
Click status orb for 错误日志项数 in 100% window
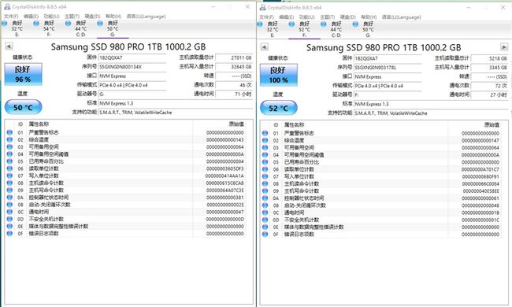(265, 235)
